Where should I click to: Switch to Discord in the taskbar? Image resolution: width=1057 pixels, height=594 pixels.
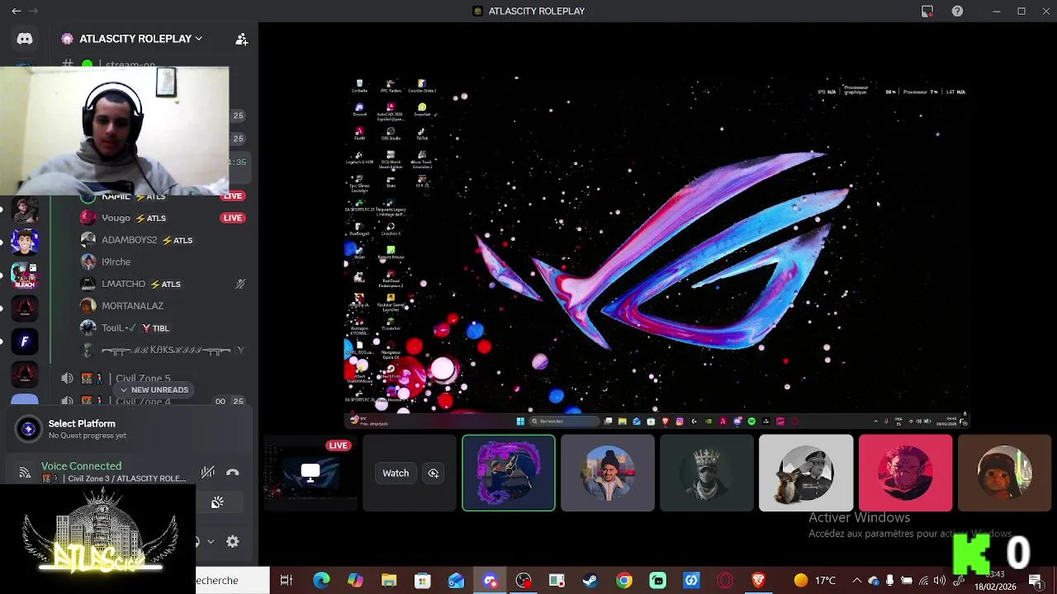(x=490, y=580)
